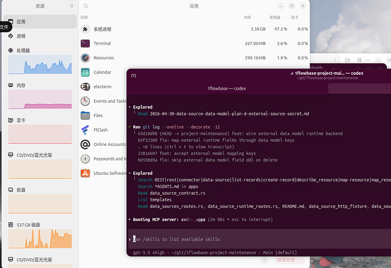Screen dimensions: 391x268
Task: Open 537 GB 磁盘 sidebar section
Action: pyautogui.click(x=40, y=224)
